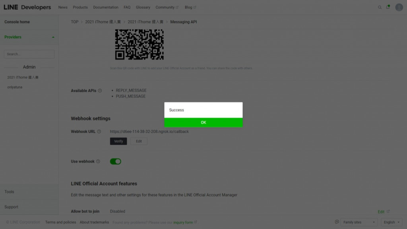
Task: Open the News menu item
Action: [x=63, y=7]
